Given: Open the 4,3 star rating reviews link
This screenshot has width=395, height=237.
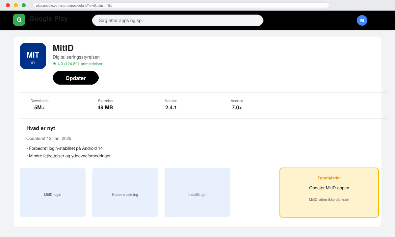Looking at the screenshot, I should pyautogui.click(x=78, y=64).
